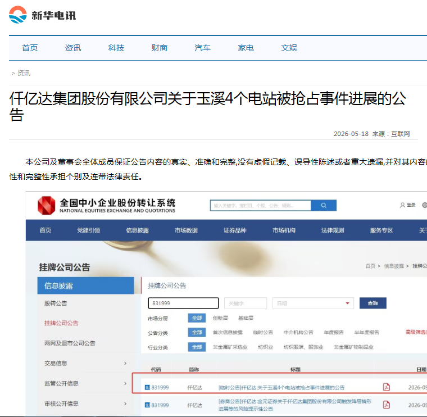Open the 汽车 nav item
The height and width of the screenshot is (417, 427).
pos(203,48)
